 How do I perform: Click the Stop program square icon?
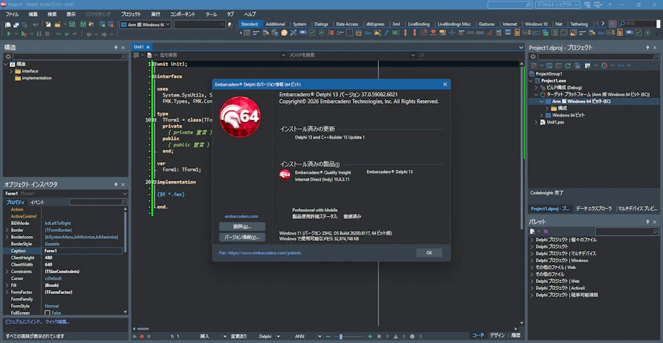point(48,33)
